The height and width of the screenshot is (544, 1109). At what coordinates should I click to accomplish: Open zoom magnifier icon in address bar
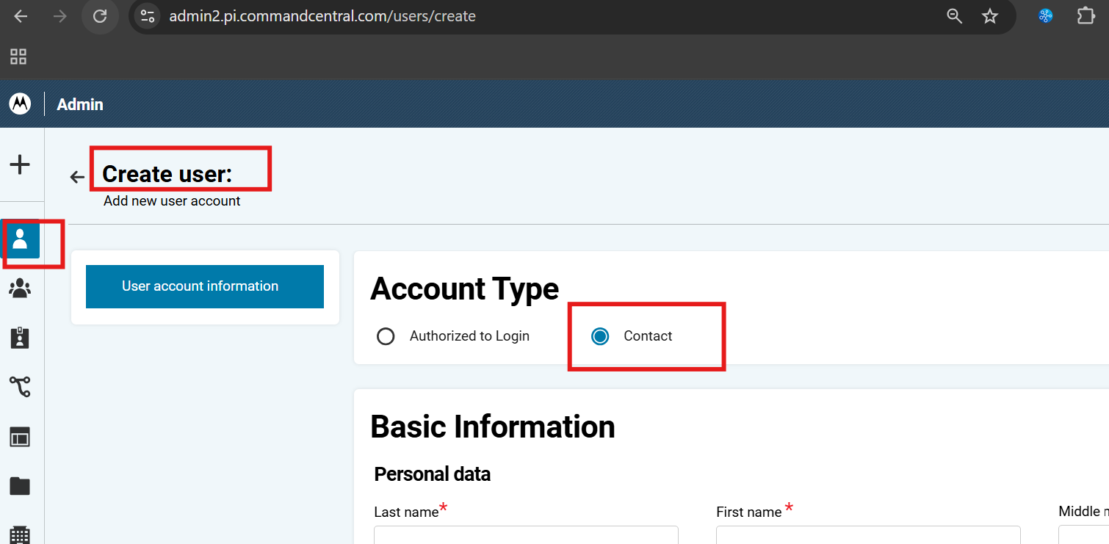coord(954,16)
